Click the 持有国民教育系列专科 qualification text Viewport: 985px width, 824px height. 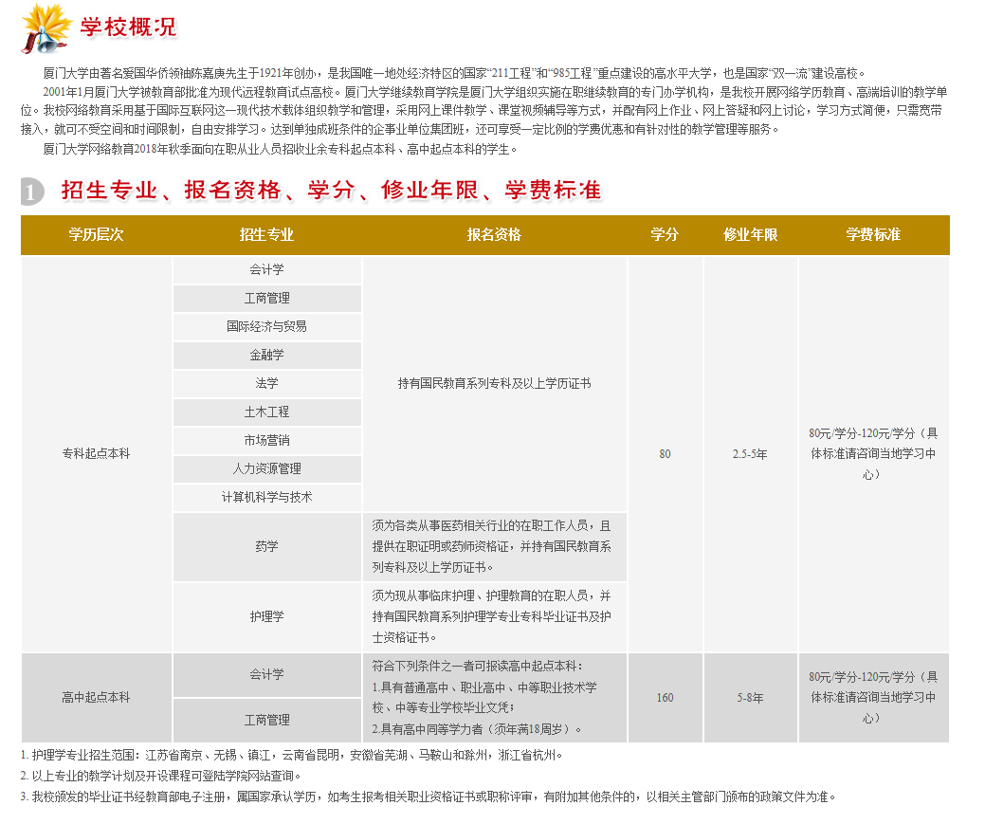[494, 383]
